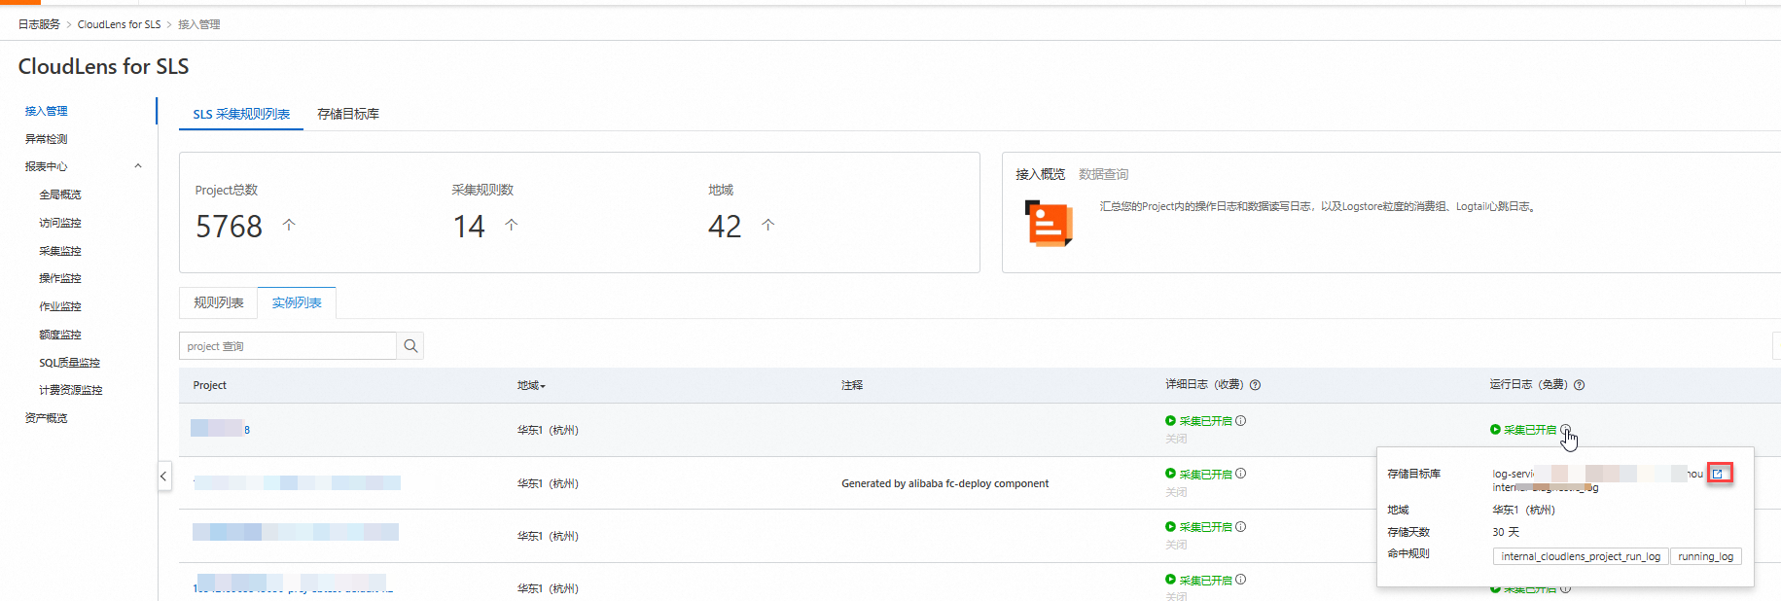Screen dimensions: 1781x601
Task: Click info icon next to 运行日志 采集已开启 in first row
Action: 1564,430
